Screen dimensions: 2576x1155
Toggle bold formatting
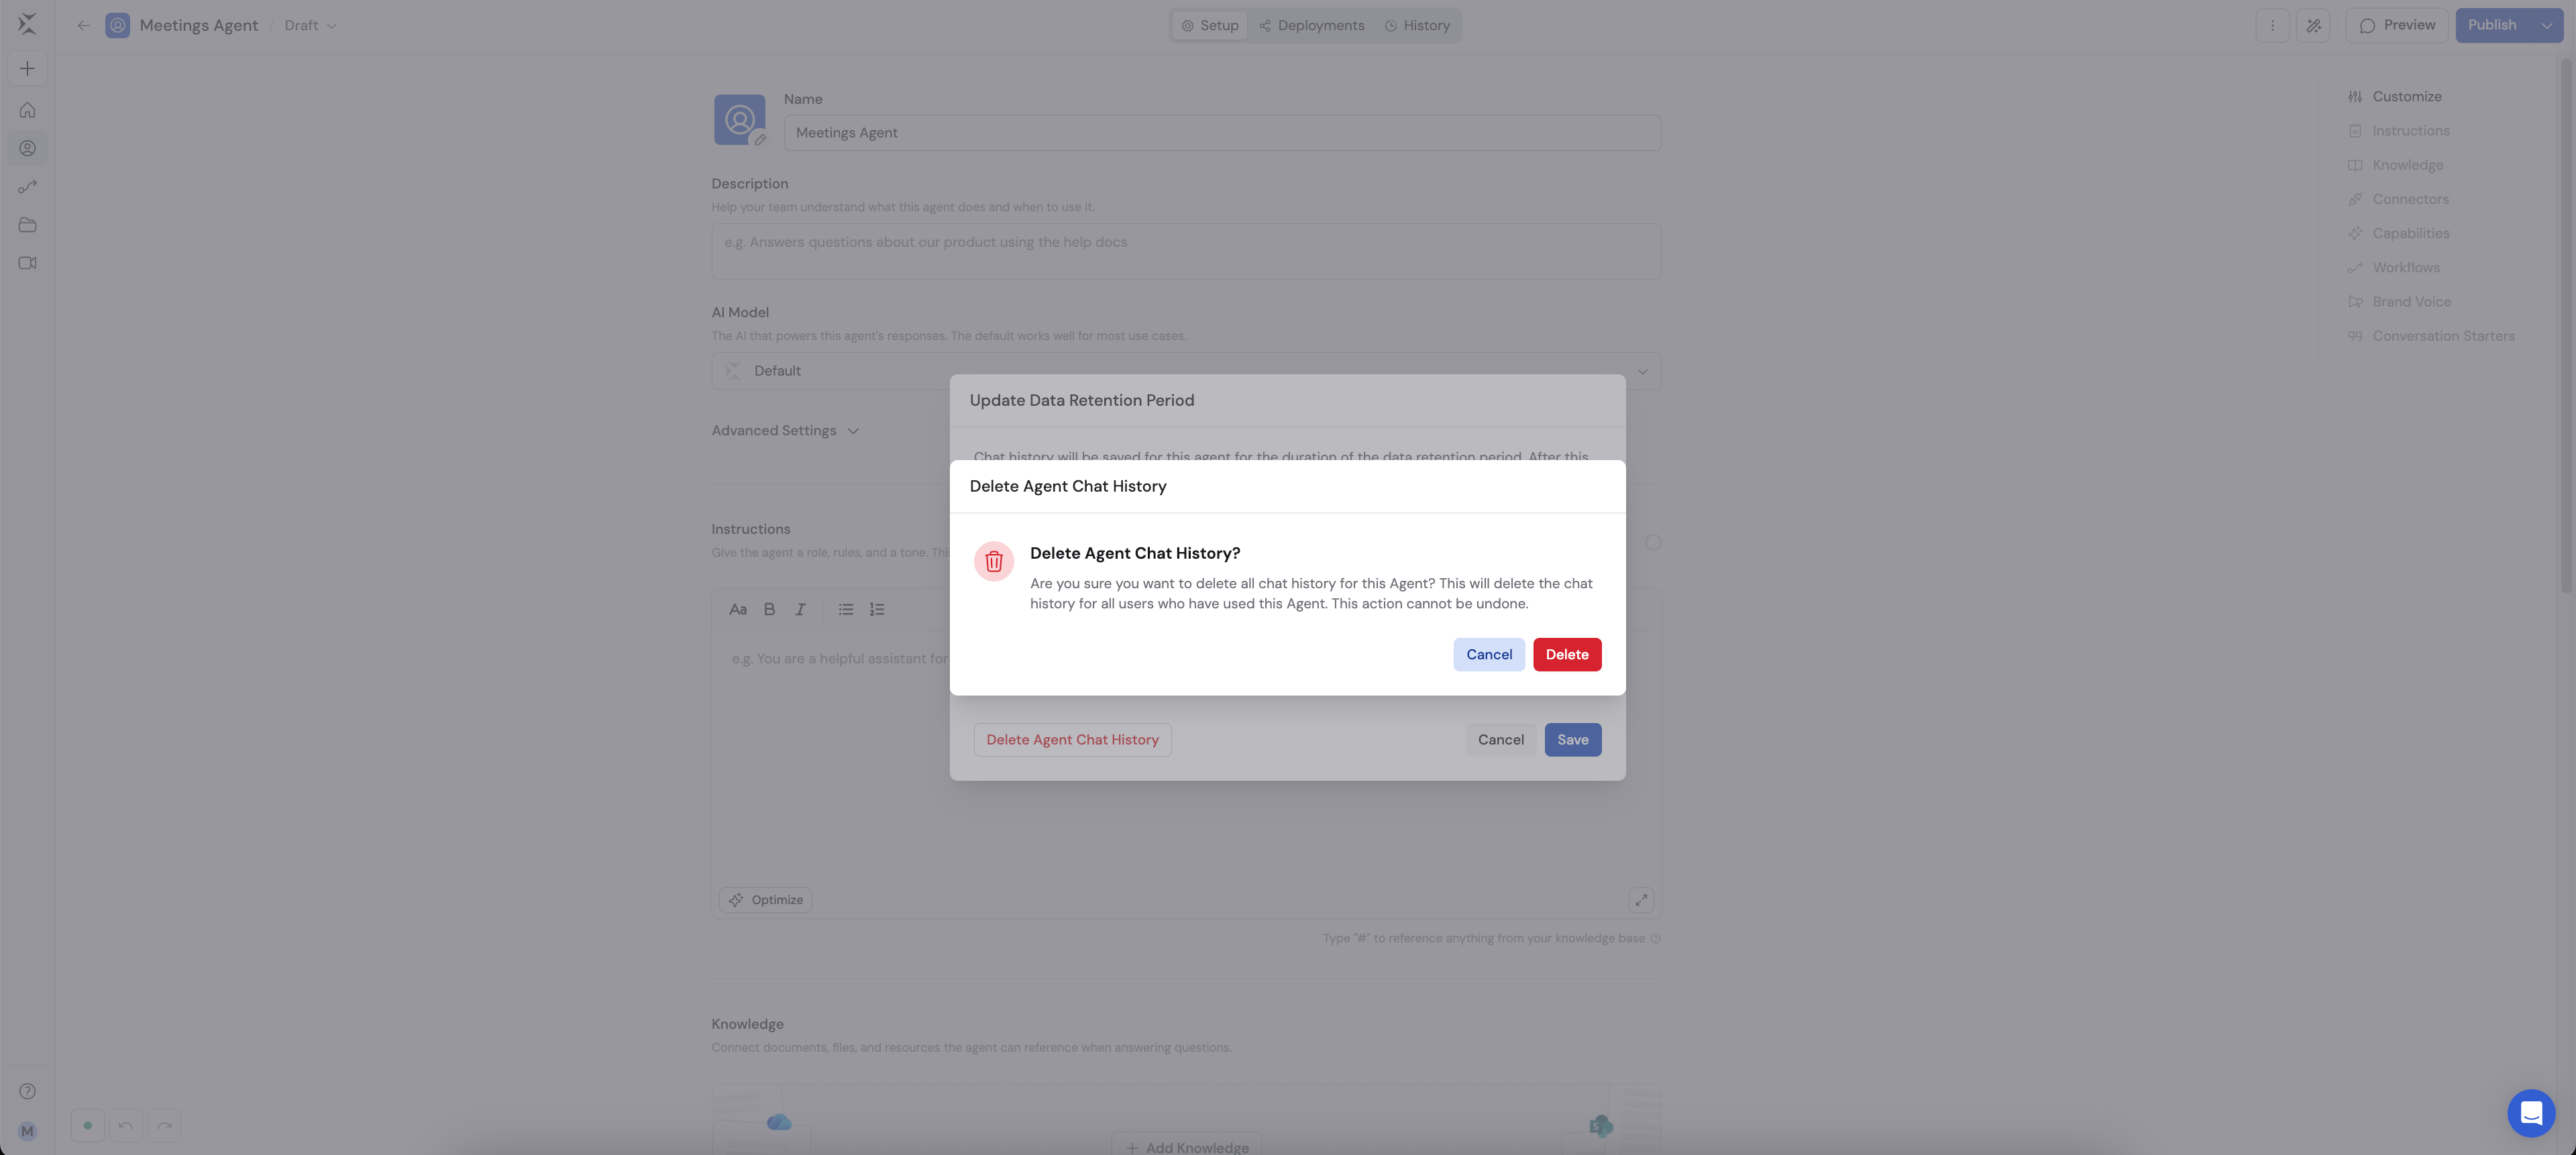769,609
